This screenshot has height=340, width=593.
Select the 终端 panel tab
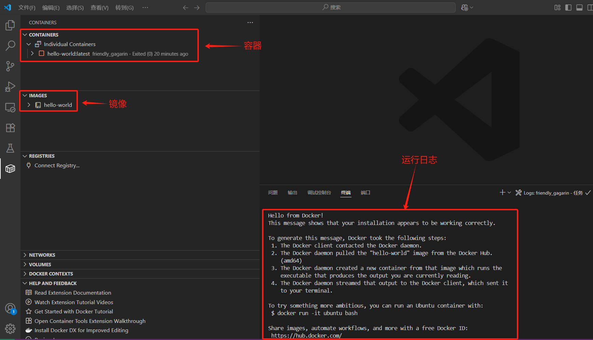tap(346, 193)
